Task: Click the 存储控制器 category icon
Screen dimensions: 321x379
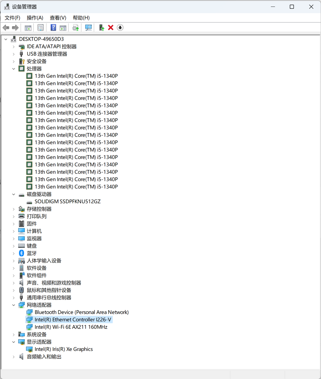Action: pos(21,209)
